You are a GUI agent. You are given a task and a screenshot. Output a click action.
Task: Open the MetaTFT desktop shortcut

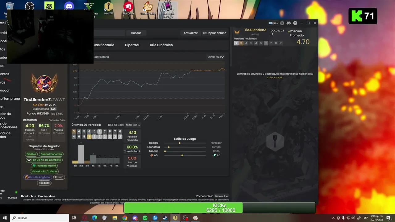tap(108, 8)
